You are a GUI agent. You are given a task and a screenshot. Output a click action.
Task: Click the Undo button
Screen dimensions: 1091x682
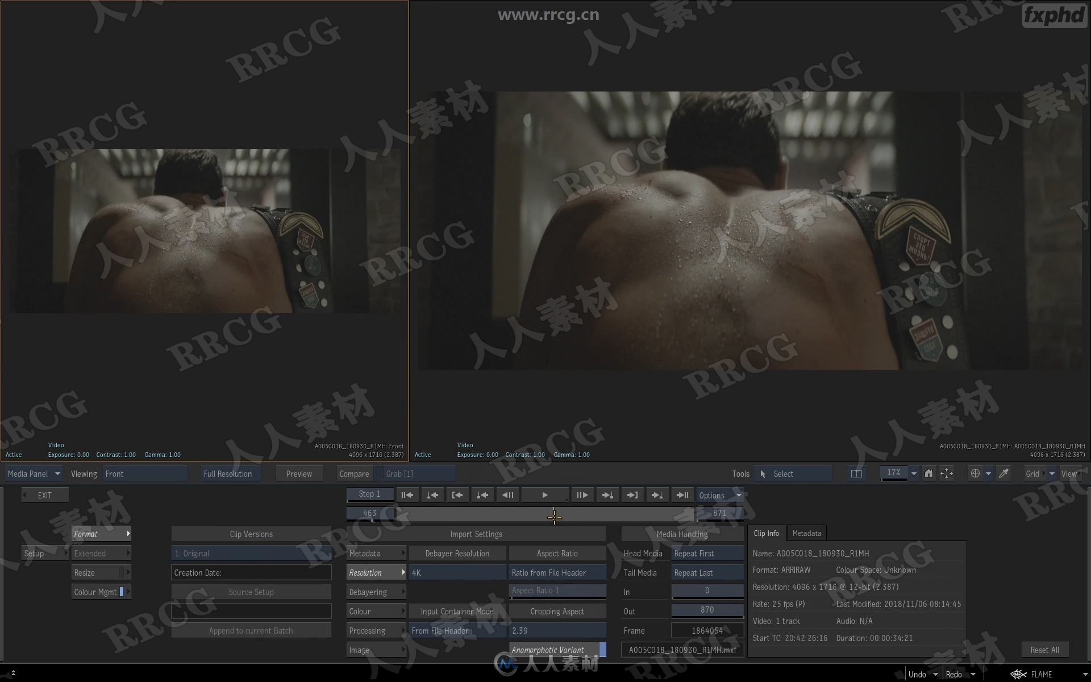coord(917,674)
